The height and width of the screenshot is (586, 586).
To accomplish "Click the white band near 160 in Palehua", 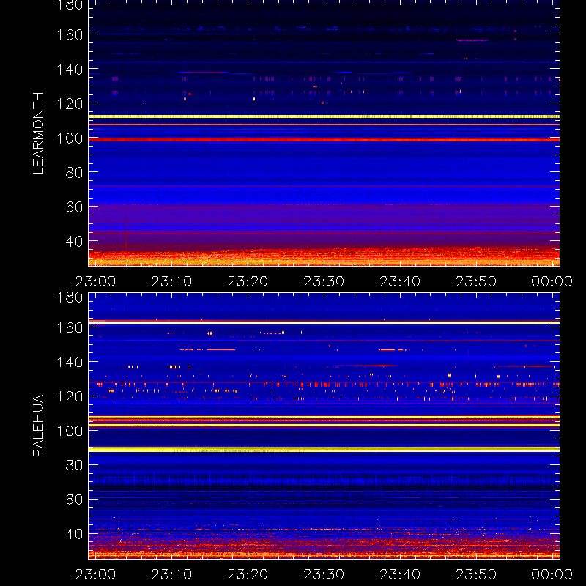I will [324, 322].
